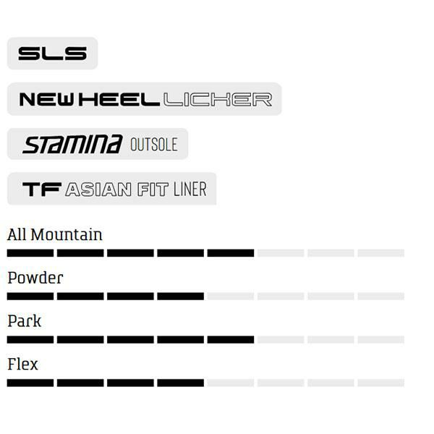Select the Park rating label
Viewport: 434px width, 434px height.
(x=25, y=320)
